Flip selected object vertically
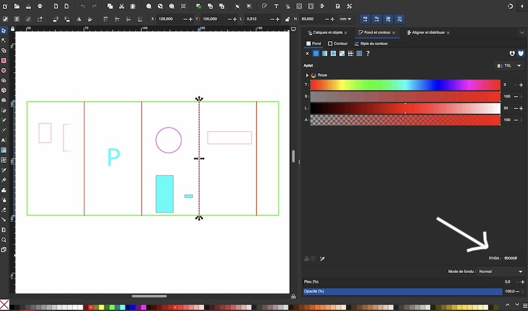The image size is (528, 311). click(x=90, y=19)
